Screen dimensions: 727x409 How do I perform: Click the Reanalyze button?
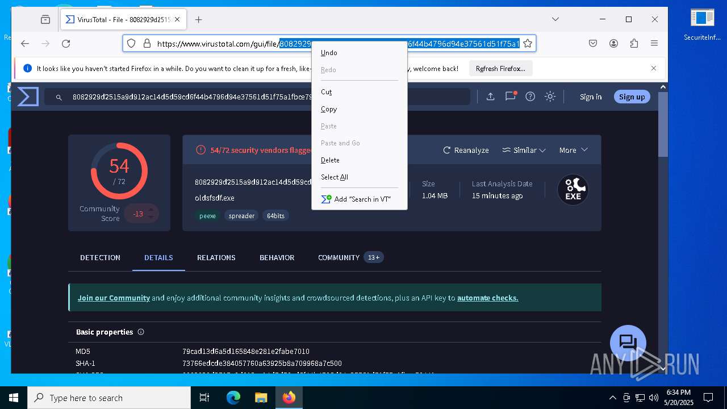pyautogui.click(x=466, y=150)
